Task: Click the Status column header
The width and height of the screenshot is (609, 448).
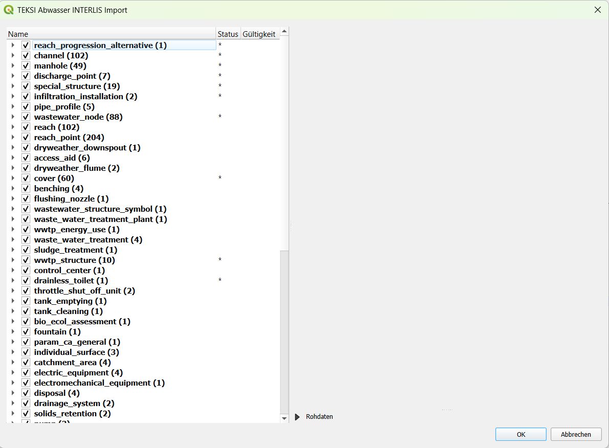Action: pos(227,33)
